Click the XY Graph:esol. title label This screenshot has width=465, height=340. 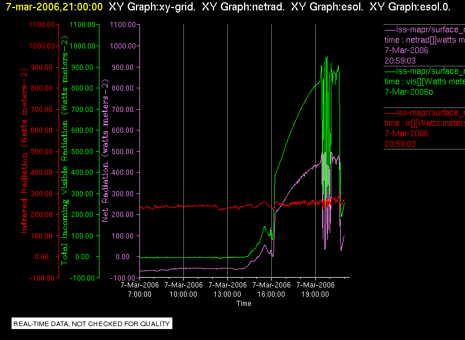[x=327, y=6]
